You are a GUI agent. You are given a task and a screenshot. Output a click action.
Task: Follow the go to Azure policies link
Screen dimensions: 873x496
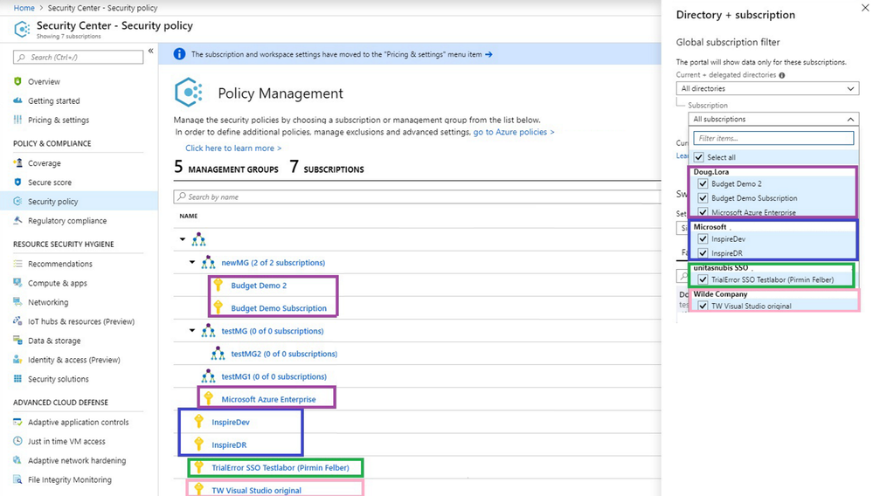pos(513,132)
